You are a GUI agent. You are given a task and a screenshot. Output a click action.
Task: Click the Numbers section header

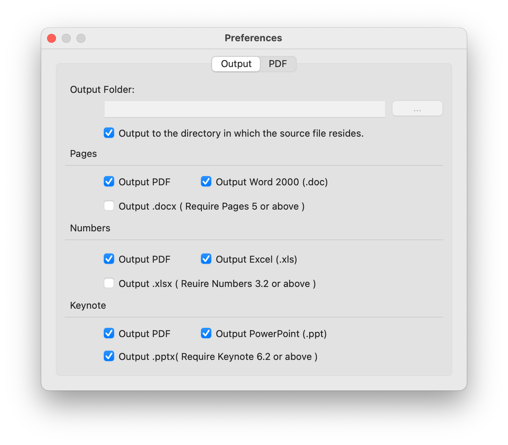(90, 228)
